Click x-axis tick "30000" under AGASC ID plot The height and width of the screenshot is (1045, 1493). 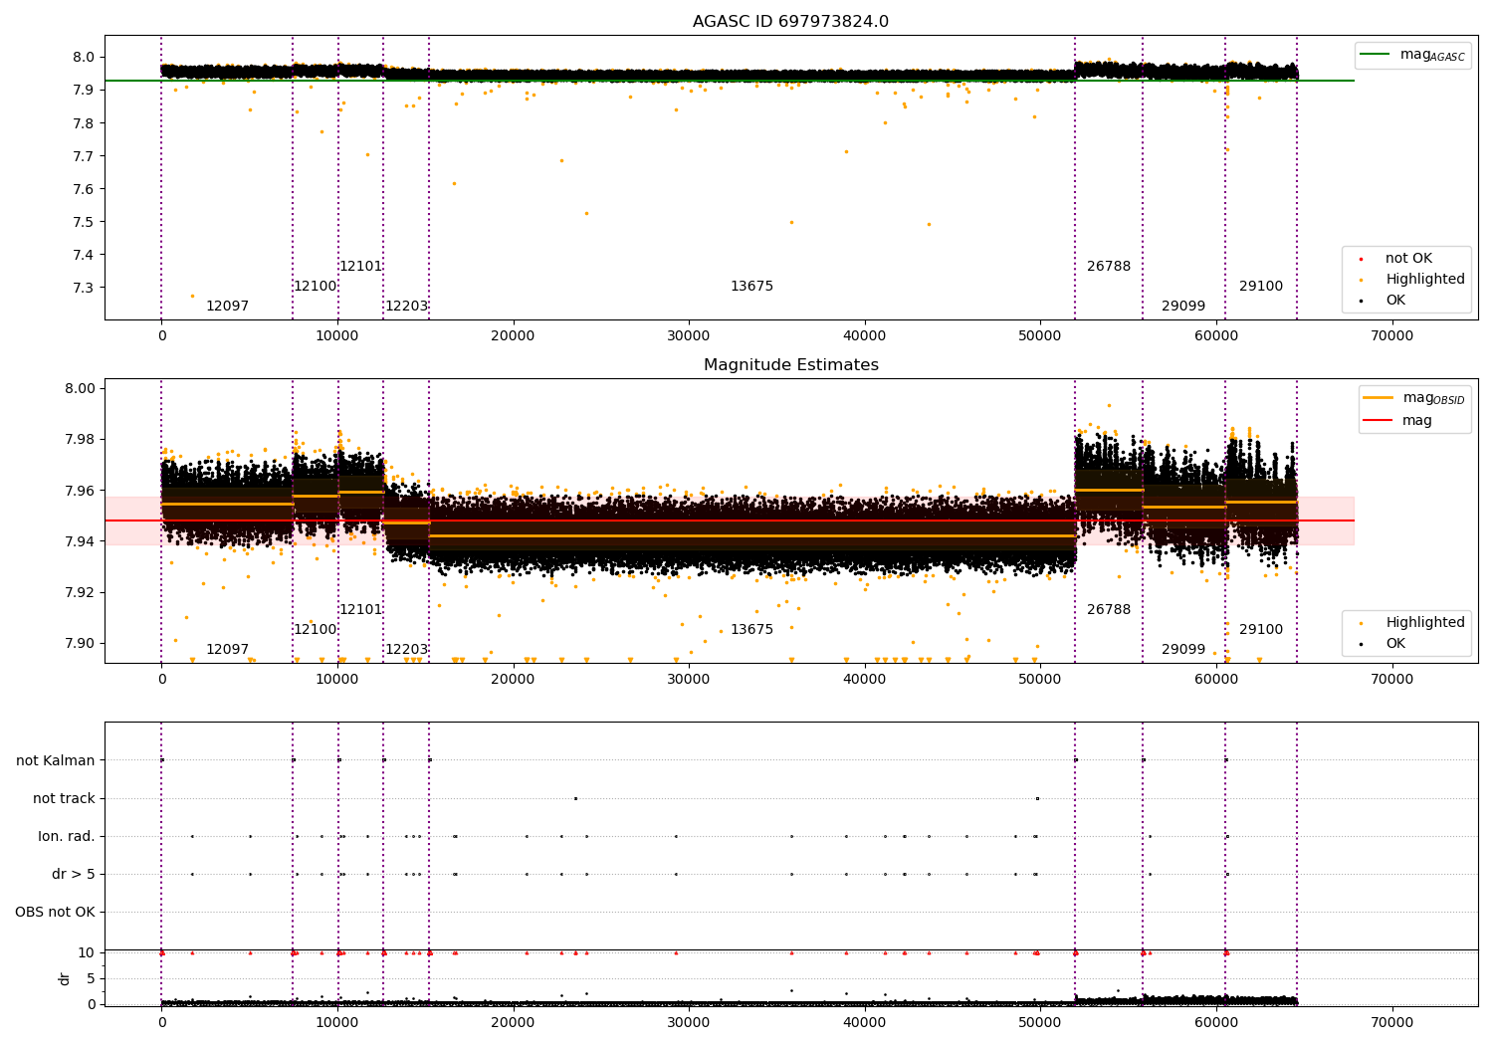689,336
